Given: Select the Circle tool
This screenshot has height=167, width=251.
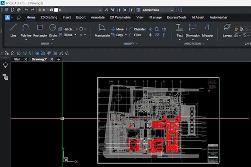Looking at the screenshot, I should coord(53,30).
